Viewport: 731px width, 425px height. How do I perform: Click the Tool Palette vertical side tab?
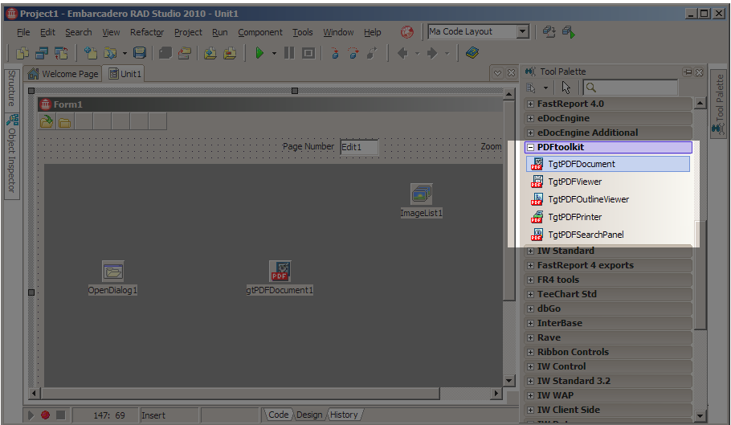pos(719,104)
